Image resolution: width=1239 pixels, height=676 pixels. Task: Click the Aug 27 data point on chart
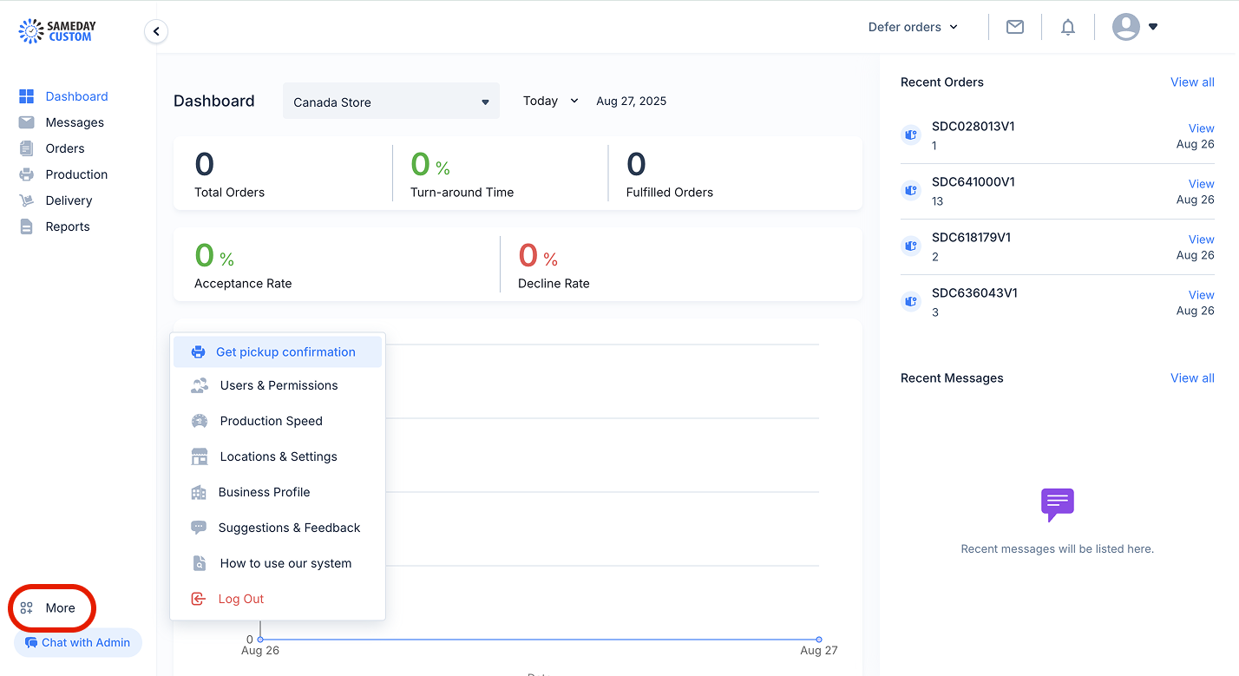tap(819, 640)
